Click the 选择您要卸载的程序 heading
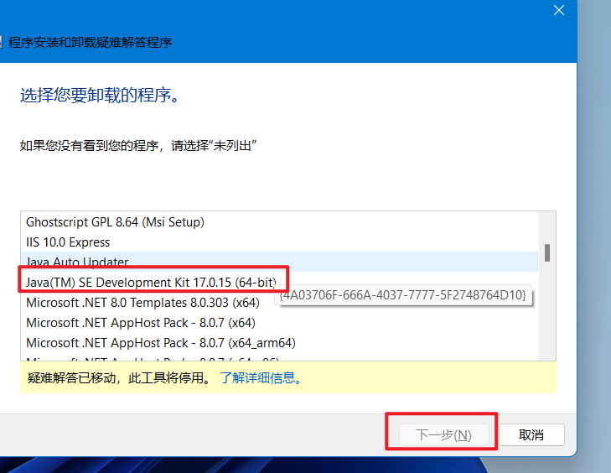The height and width of the screenshot is (473, 611). 100,95
